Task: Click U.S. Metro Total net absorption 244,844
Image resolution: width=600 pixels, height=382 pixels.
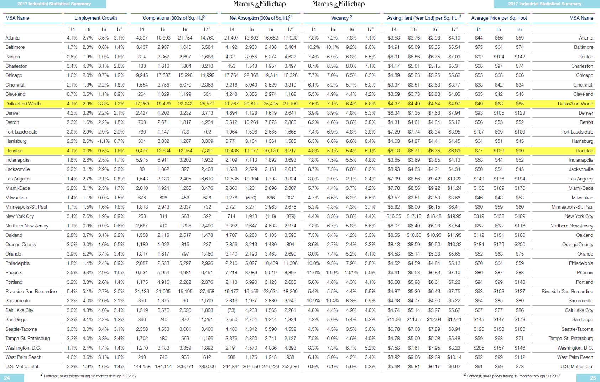Action: [231, 366]
